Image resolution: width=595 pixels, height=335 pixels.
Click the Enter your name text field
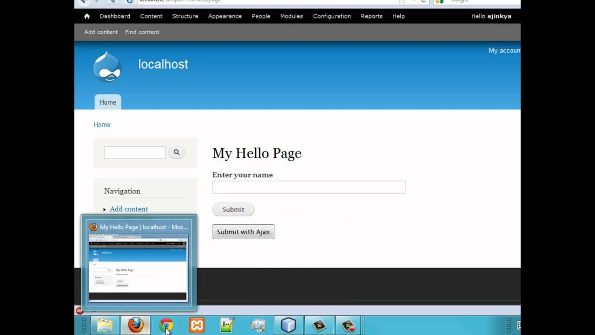pyautogui.click(x=309, y=188)
